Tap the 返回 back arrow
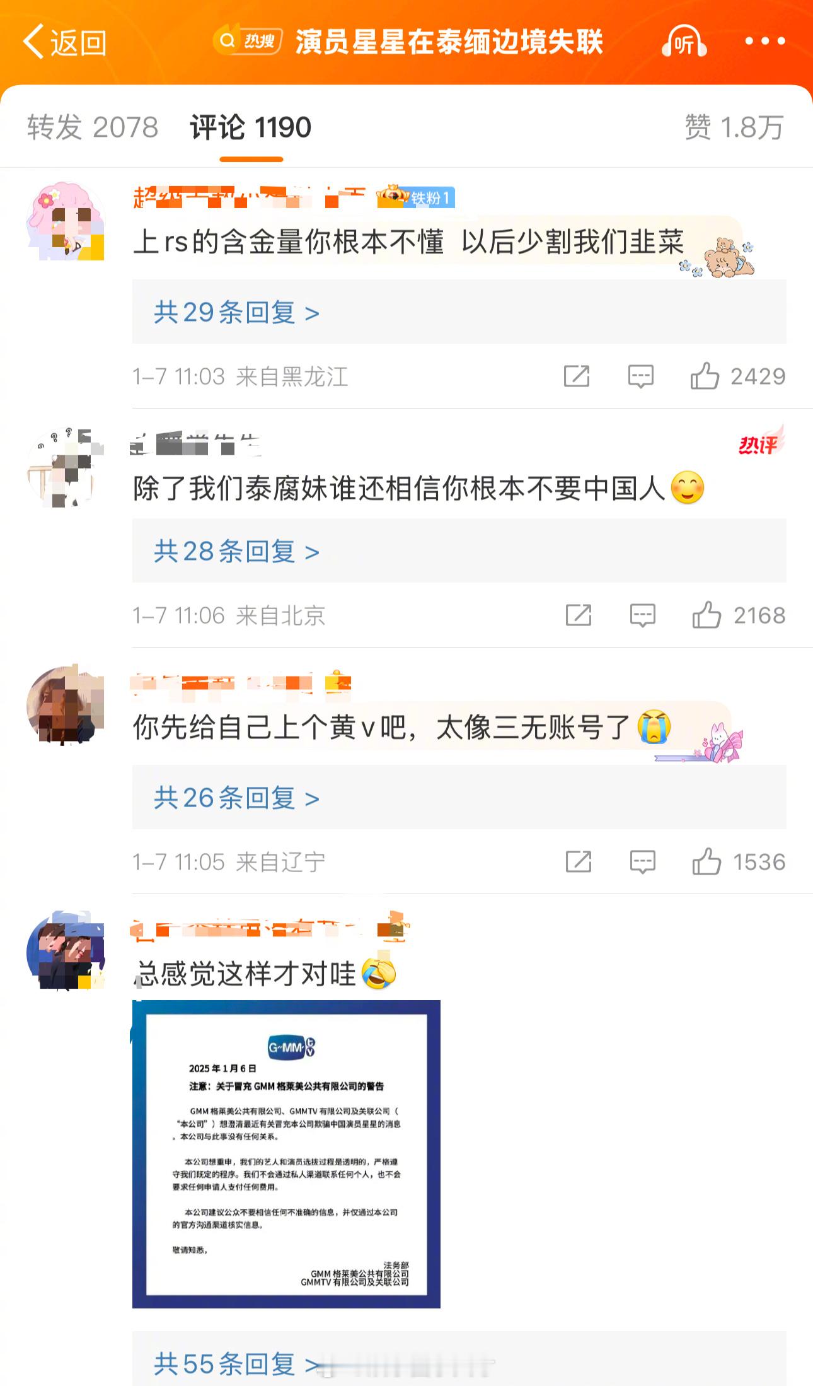This screenshot has width=813, height=1386. (64, 42)
